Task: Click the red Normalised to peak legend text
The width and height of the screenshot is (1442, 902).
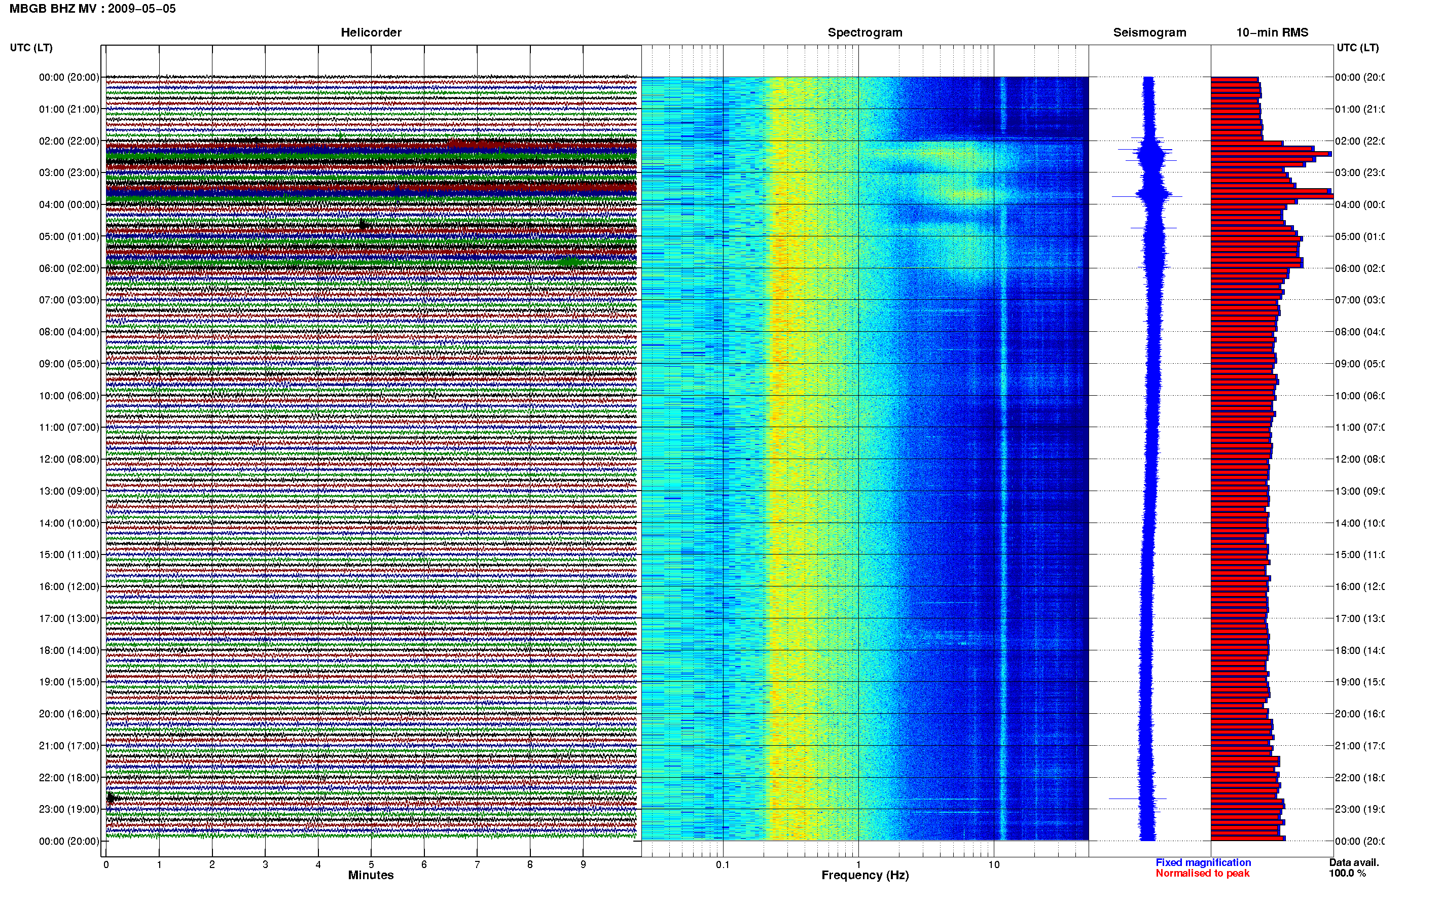Action: click(1202, 874)
